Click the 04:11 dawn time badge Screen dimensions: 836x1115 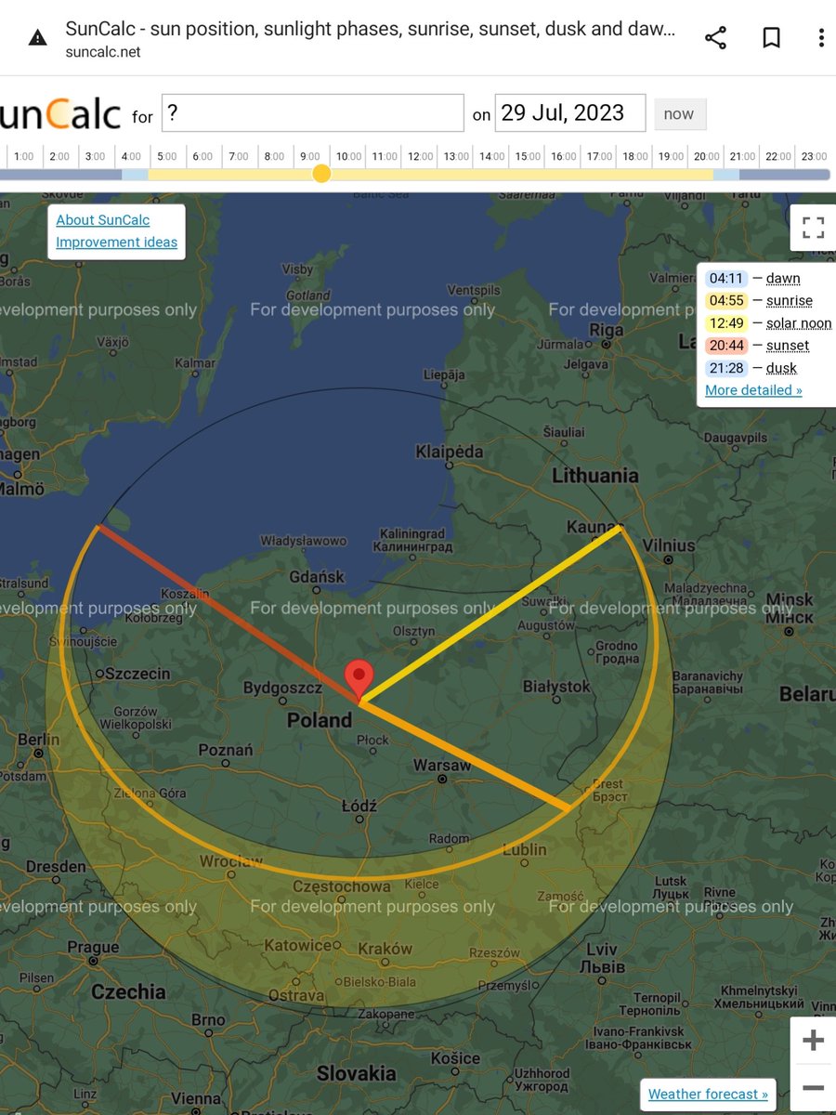point(725,279)
